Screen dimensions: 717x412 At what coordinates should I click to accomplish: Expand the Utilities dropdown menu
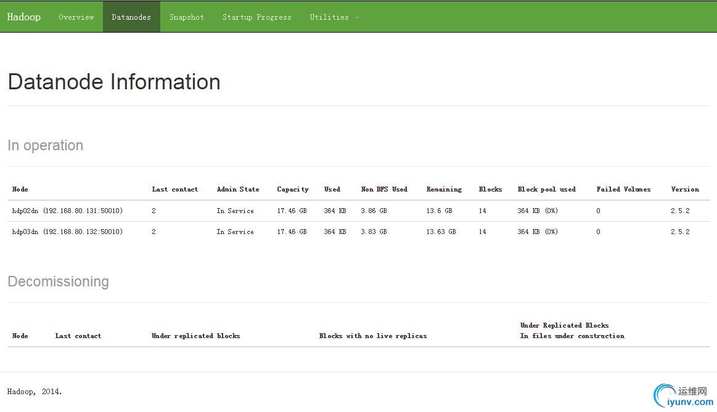pos(329,17)
